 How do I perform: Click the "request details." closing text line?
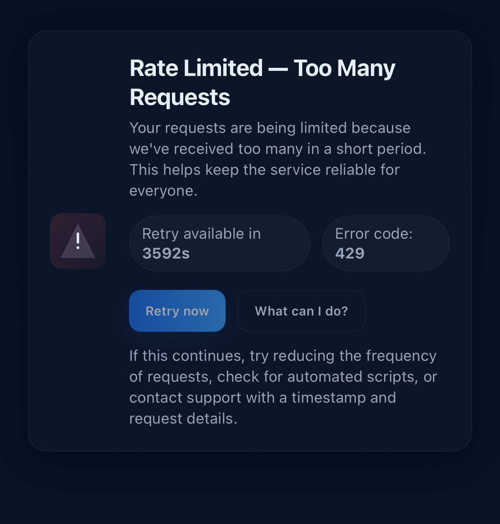point(183,419)
